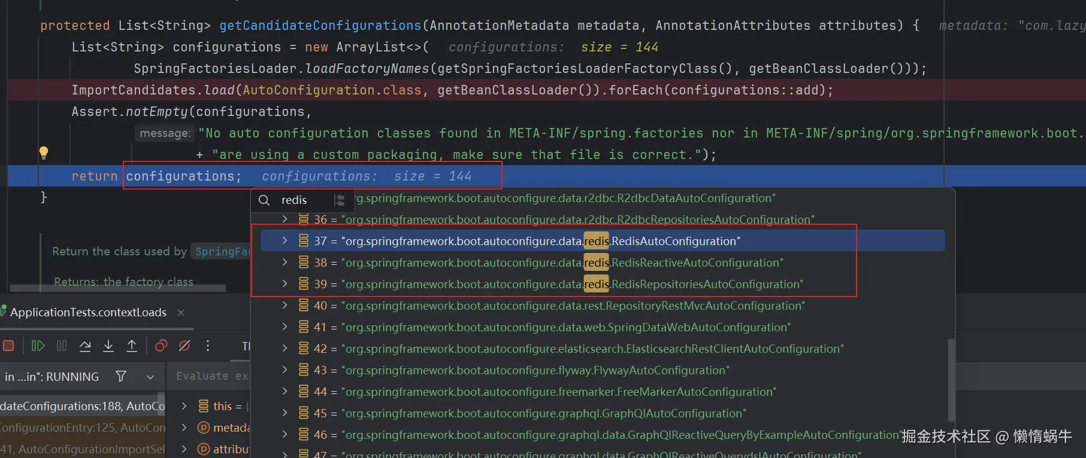The image size is (1086, 458).
Task: Step out of current method
Action: tap(132, 346)
